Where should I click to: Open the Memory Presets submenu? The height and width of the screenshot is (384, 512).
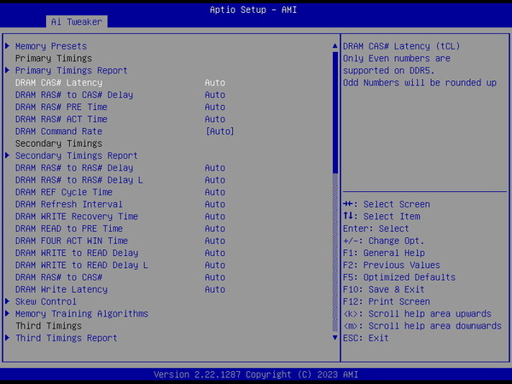[51, 46]
